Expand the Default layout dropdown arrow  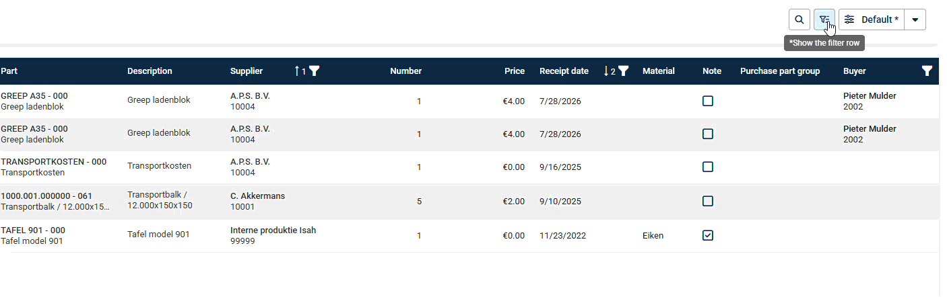915,19
